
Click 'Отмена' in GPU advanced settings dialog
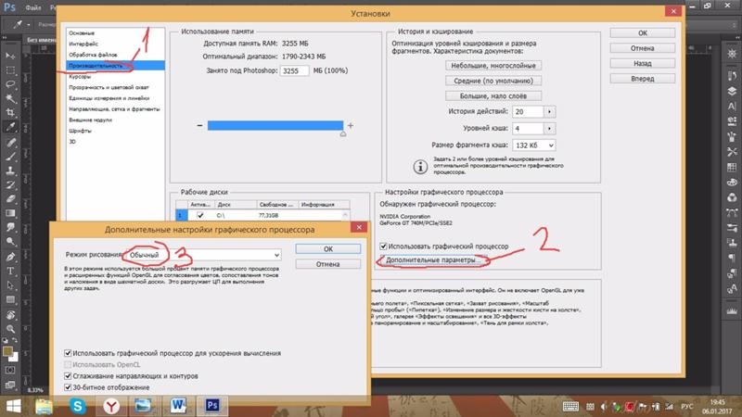click(328, 264)
